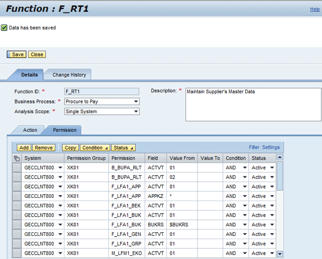
Task: Click the Remove button
Action: (44, 147)
